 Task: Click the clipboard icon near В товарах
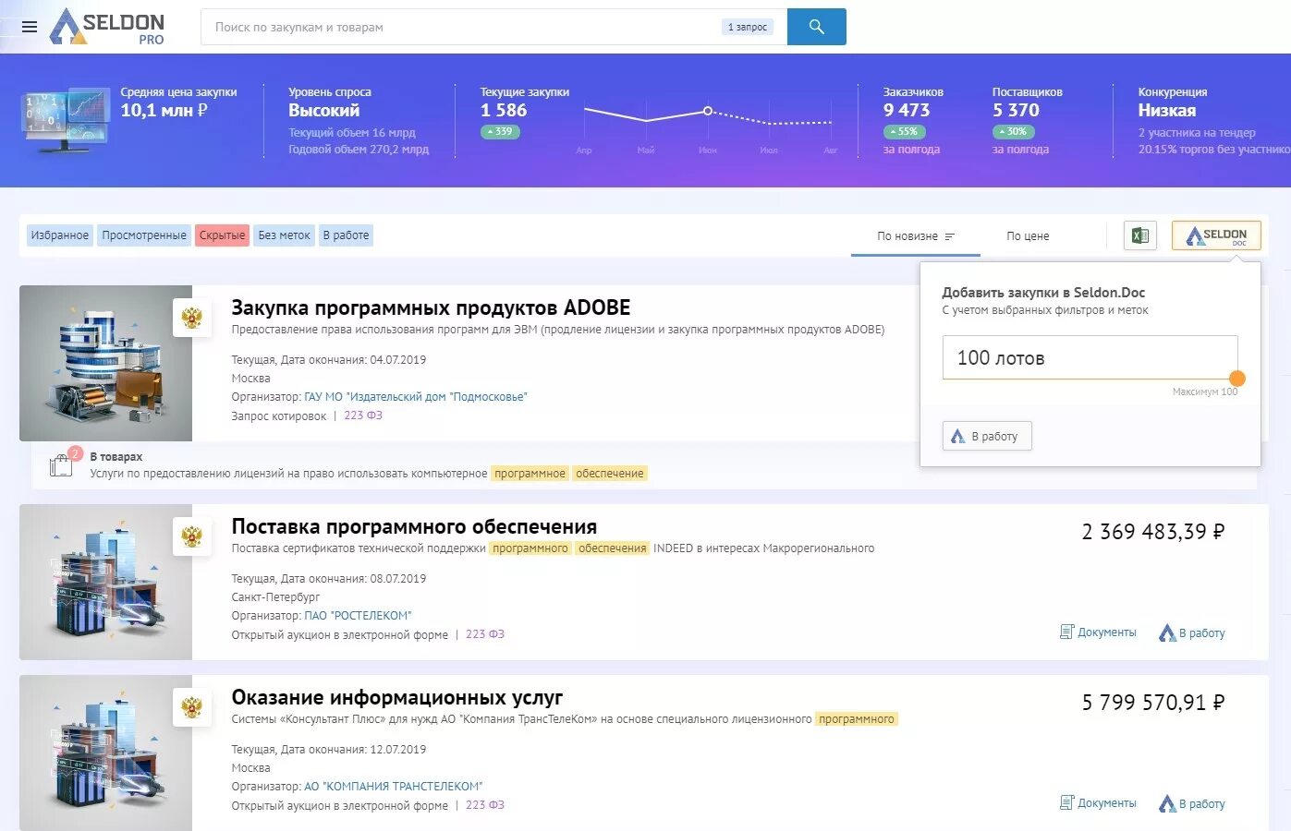[62, 464]
